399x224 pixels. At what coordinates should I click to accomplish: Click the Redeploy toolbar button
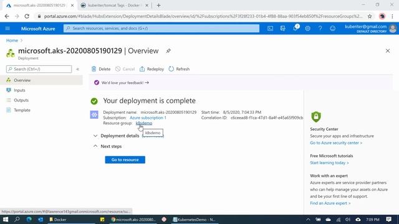coord(151,69)
